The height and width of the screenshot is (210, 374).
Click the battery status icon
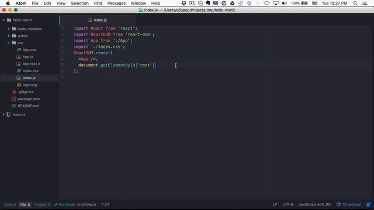point(304,3)
